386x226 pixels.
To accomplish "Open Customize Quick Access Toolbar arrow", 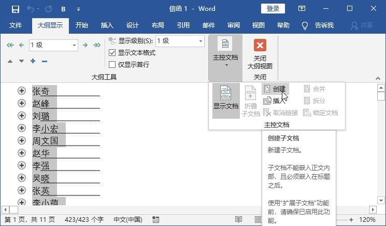I will coord(78,9).
